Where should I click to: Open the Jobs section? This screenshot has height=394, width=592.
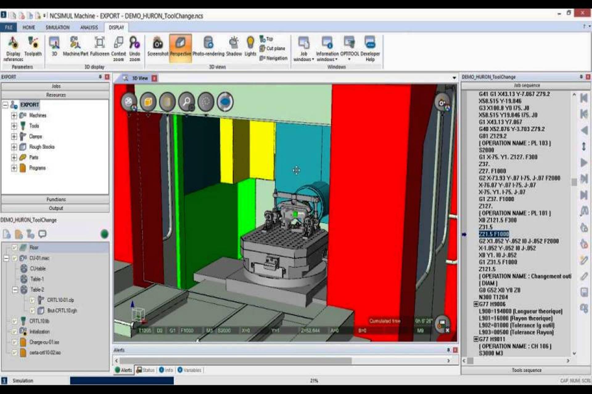(x=55, y=86)
